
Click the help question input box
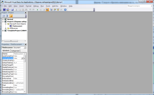(139, 6)
